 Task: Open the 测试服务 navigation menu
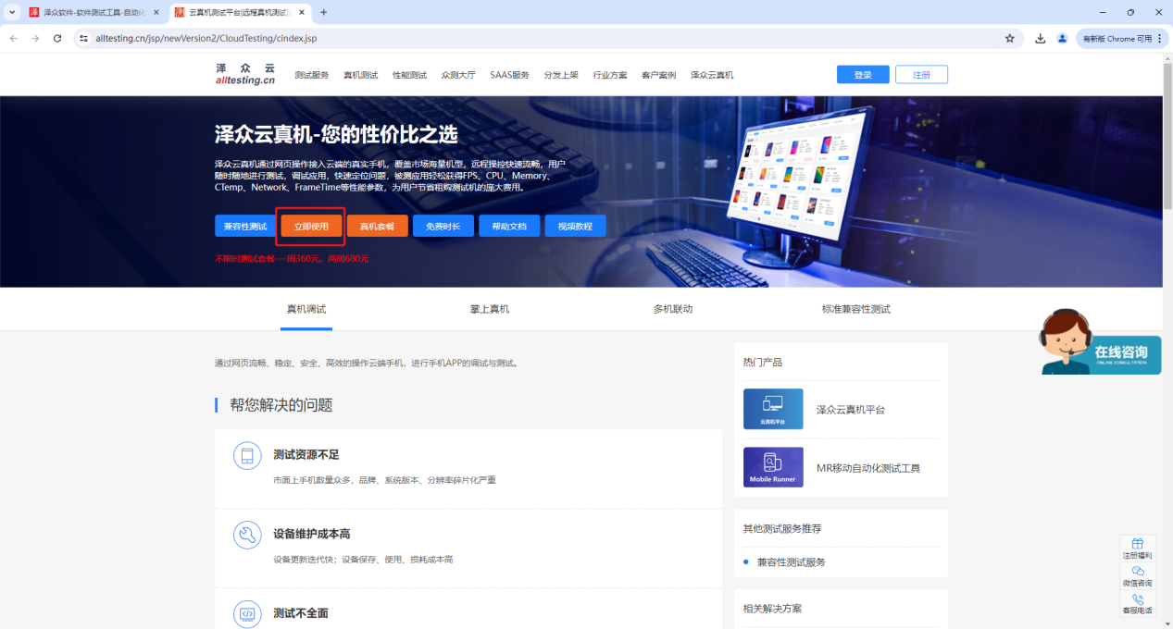click(311, 75)
